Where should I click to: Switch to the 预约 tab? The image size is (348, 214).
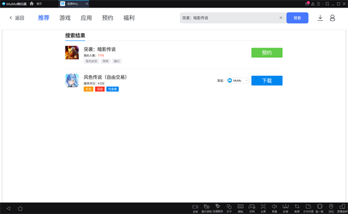[108, 18]
